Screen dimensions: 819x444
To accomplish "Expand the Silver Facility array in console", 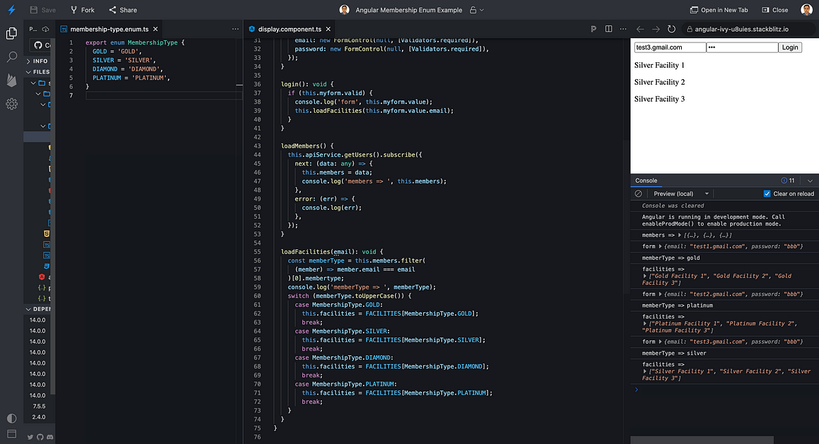I will 646,371.
